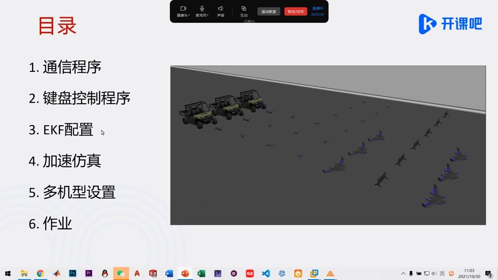The image size is (498, 280).
Task: Collapse the streaming toolbar with the chevron
Action: pos(249,21)
